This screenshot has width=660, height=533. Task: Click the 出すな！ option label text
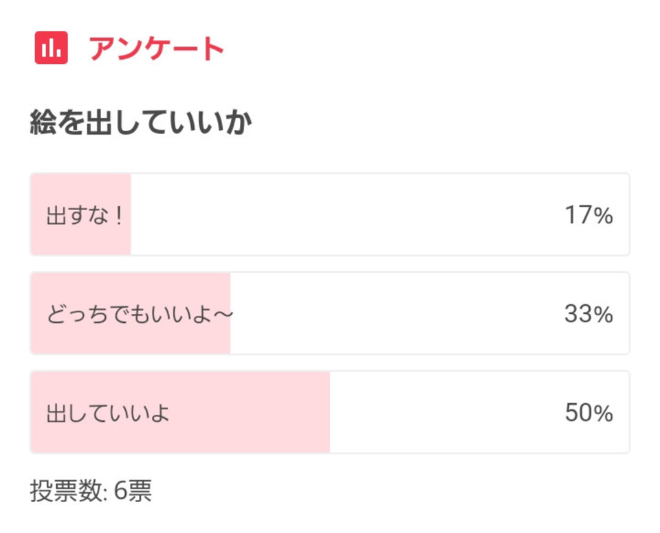point(84,216)
